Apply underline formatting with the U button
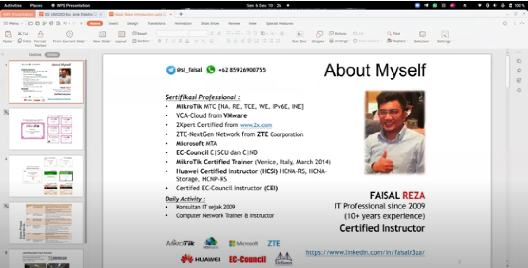The image size is (528, 268). pyautogui.click(x=173, y=41)
